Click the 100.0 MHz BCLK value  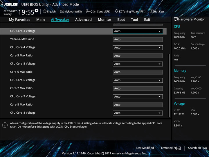coord(180,49)
